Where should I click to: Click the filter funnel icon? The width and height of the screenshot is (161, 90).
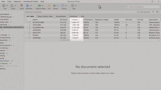tap(153, 12)
